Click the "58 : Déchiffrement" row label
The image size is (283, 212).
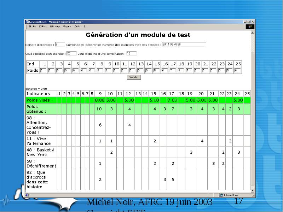click(41, 164)
